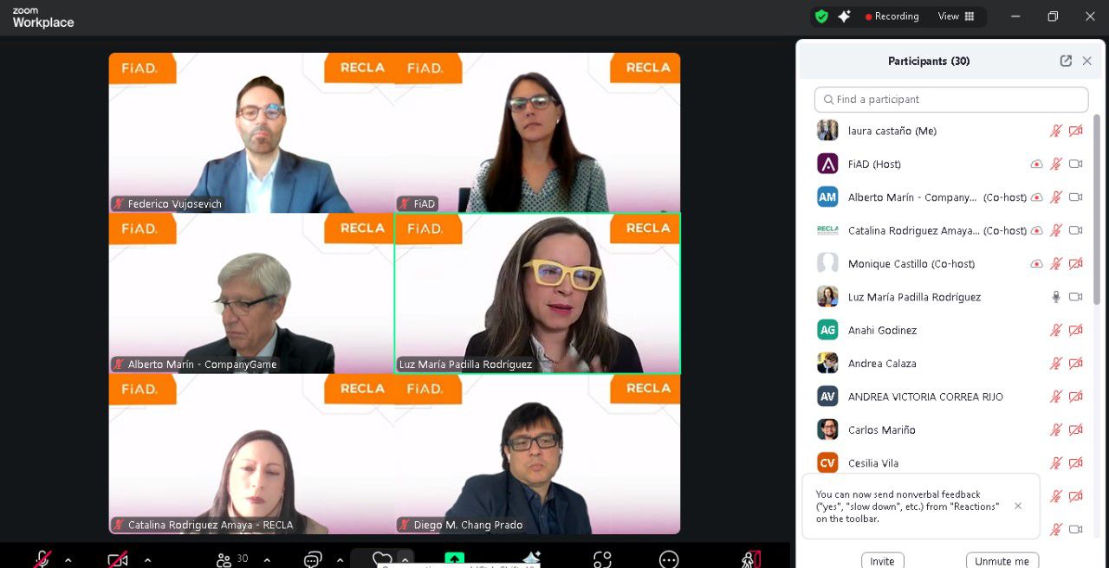The width and height of the screenshot is (1109, 568).
Task: Toggle microphone icon next to laura castaño (Me)
Action: coord(1055,131)
